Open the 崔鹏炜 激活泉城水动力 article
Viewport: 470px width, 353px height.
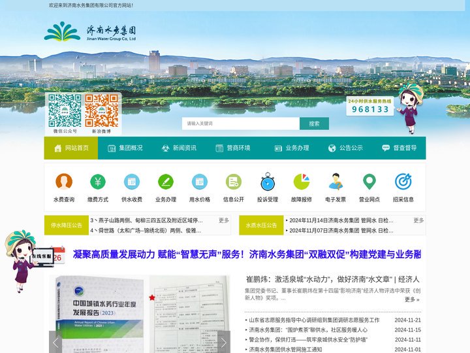(333, 280)
